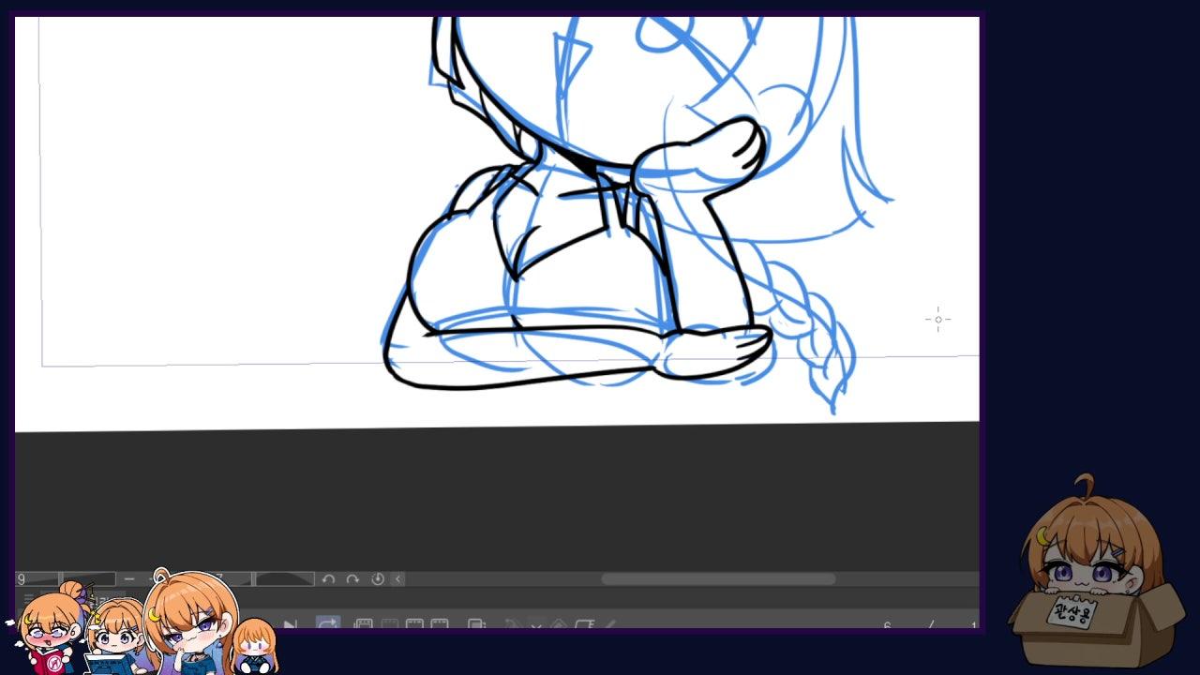Rotate the canvas view clockwise
Viewport: 1200px width, 675px height.
[352, 579]
